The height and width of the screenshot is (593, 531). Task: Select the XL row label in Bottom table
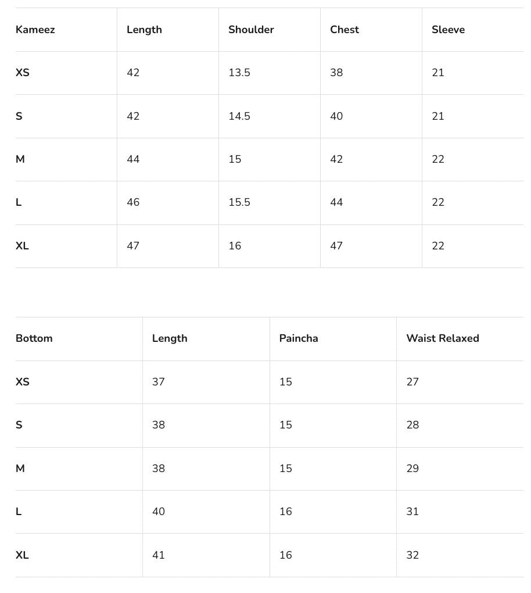[22, 555]
